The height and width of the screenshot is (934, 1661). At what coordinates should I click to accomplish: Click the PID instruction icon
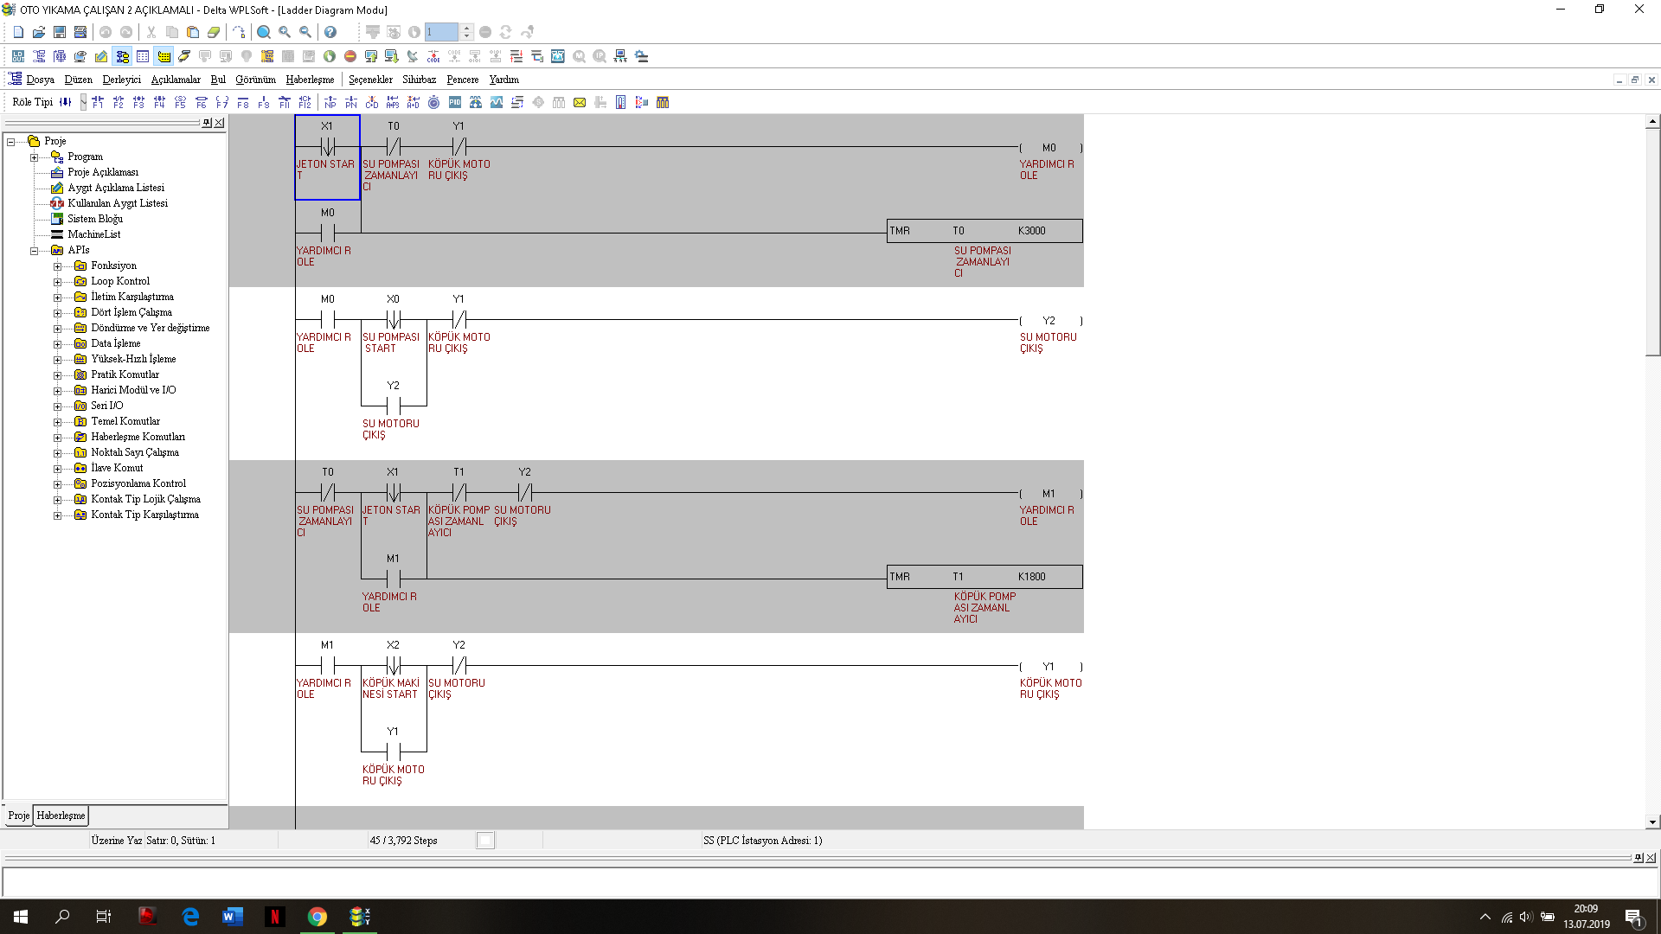coord(455,102)
